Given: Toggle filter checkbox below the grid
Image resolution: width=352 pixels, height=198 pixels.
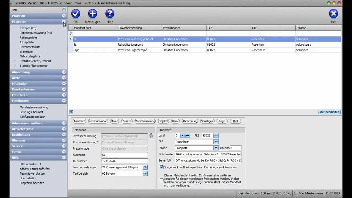Looking at the screenshot, I should 71,112.
